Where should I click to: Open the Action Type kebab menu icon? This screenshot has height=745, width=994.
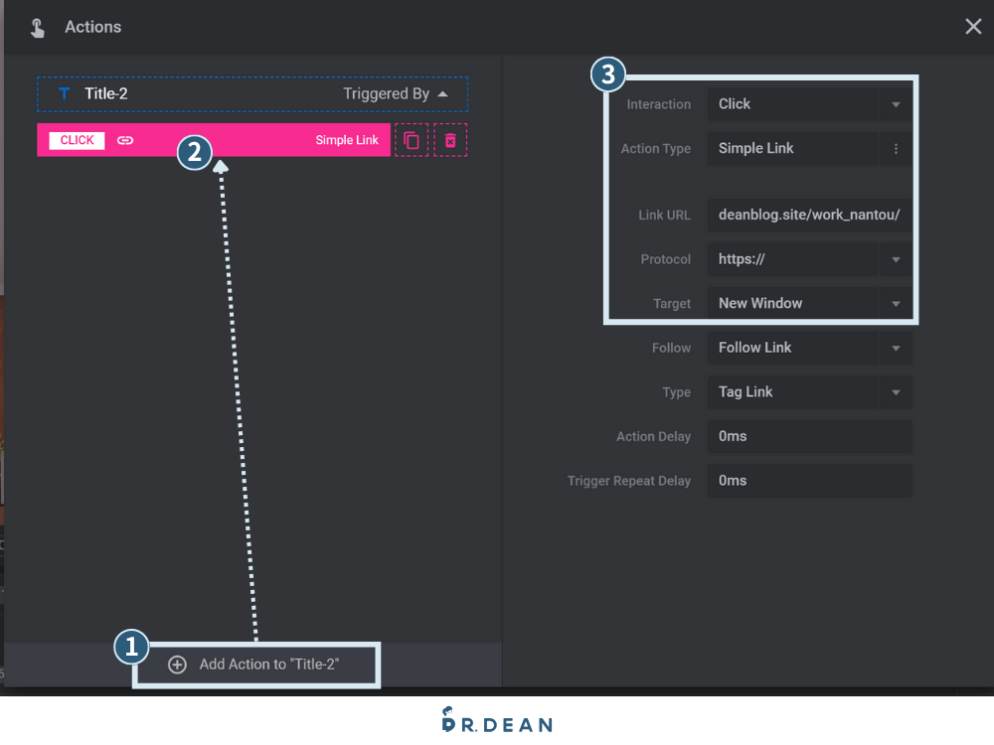coord(896,148)
